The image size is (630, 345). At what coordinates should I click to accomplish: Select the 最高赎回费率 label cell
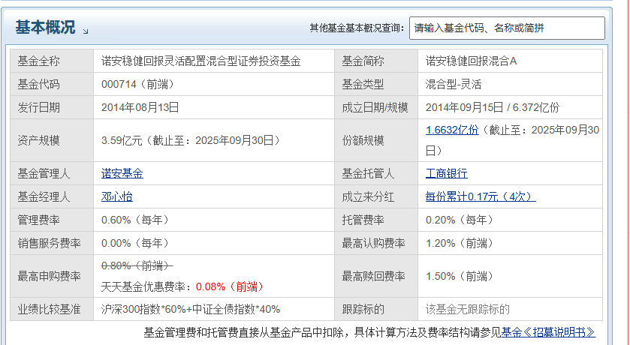[376, 277]
